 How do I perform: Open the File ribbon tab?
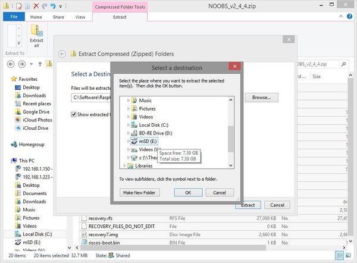[x=14, y=17]
